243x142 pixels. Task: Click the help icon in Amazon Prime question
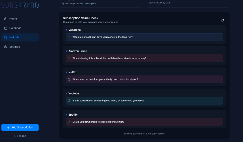[69, 58]
